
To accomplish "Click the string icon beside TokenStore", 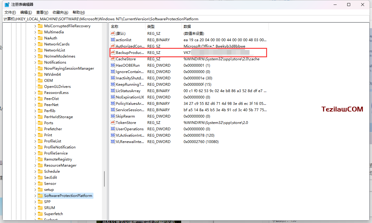I will (113, 122).
